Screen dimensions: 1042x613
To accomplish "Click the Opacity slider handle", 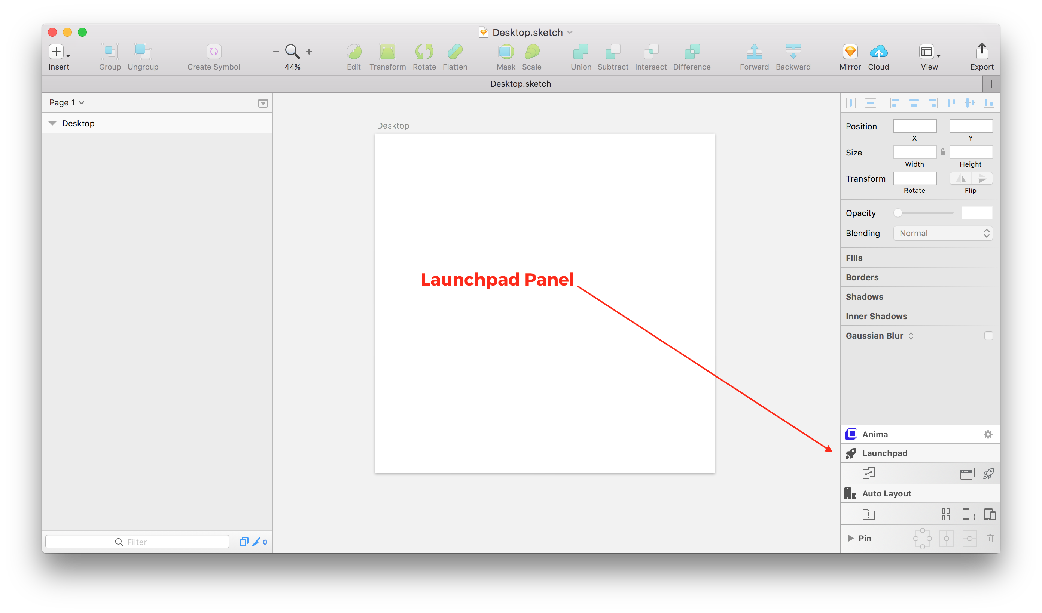I will [897, 213].
